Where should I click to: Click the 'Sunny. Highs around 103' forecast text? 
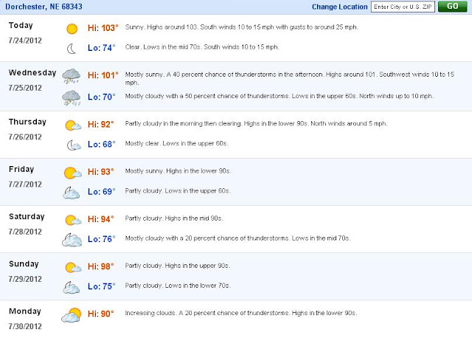241,27
